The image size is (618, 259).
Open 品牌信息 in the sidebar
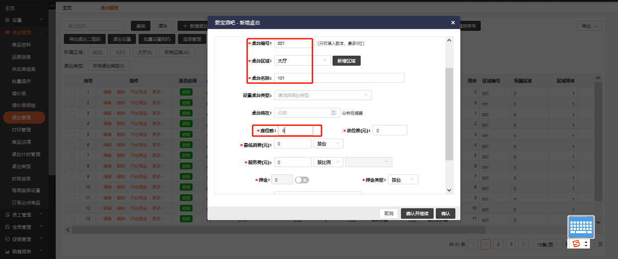(x=21, y=57)
